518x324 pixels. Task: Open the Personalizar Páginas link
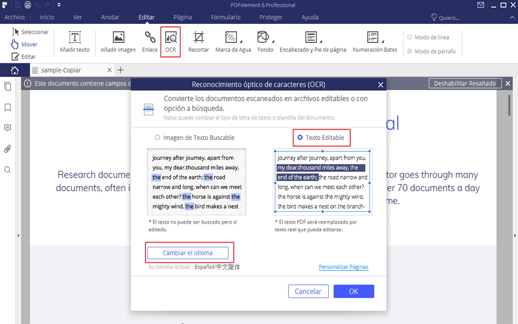(x=343, y=267)
